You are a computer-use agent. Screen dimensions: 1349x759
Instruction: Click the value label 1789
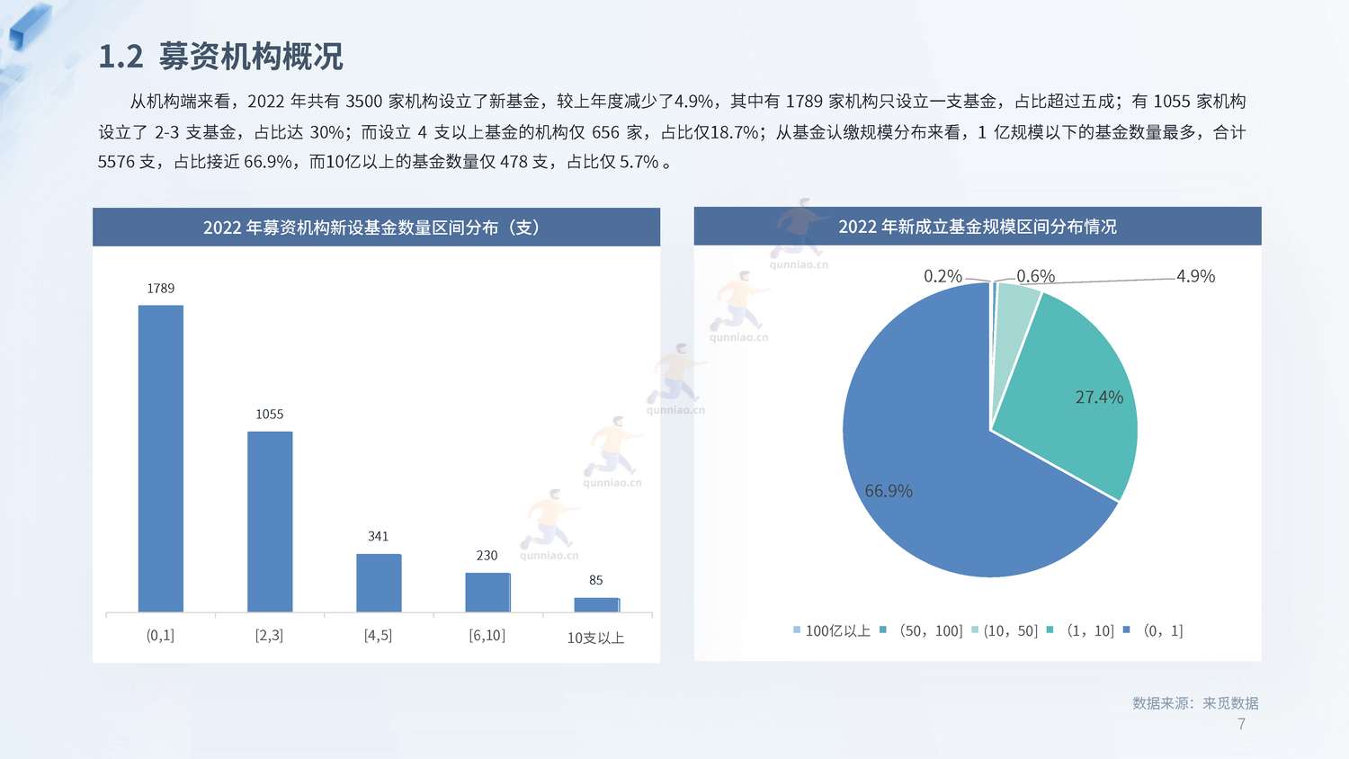point(161,289)
